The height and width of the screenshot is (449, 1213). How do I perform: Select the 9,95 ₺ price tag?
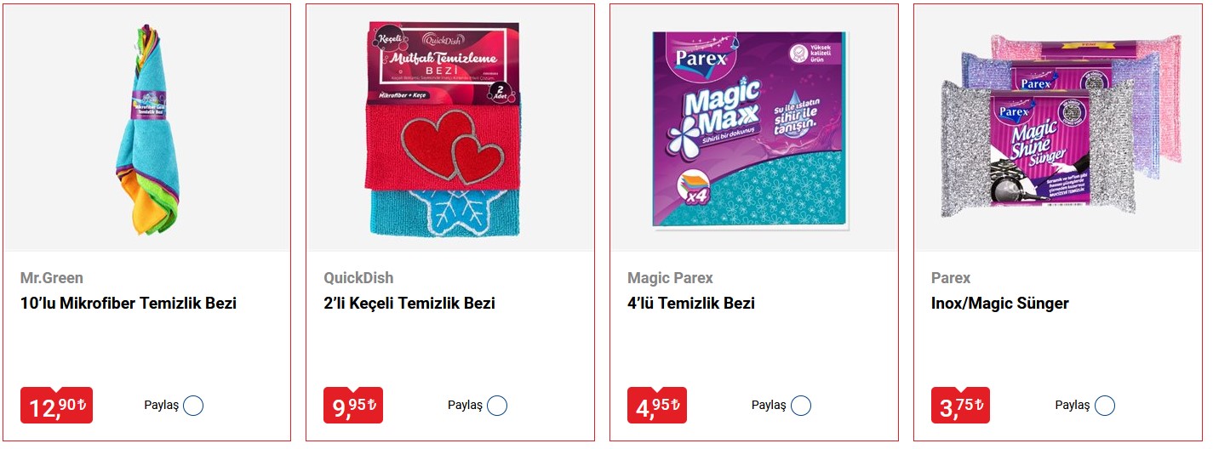(353, 406)
